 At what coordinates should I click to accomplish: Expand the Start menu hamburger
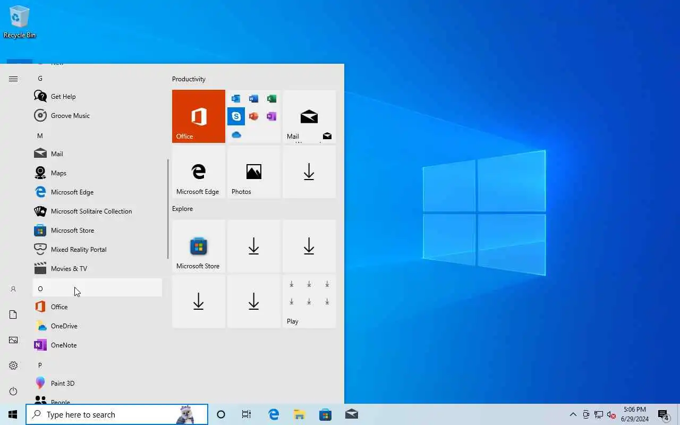(x=13, y=79)
